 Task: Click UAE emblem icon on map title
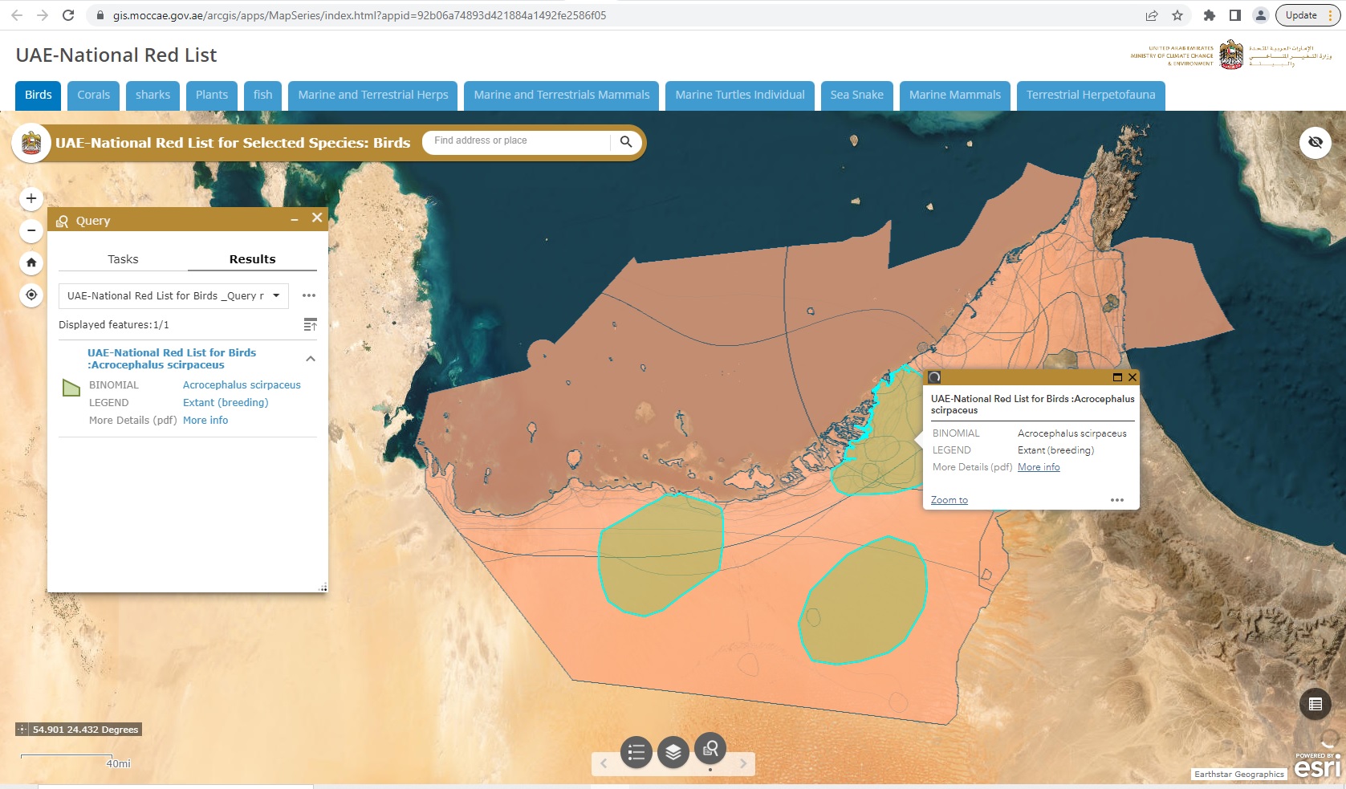coord(31,144)
